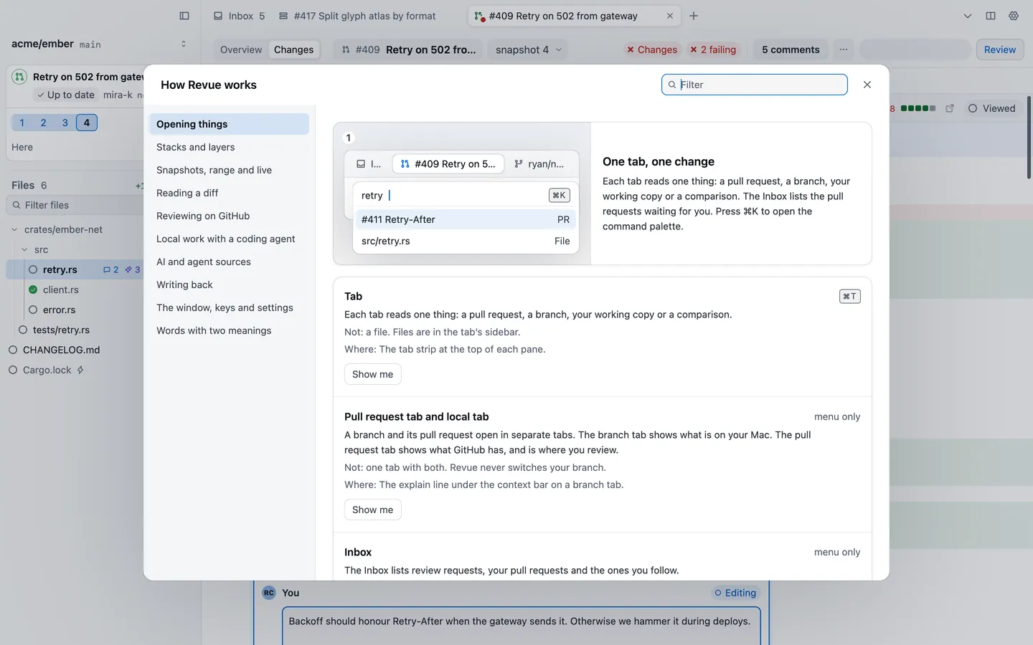Click the search icon in Filter files
The width and height of the screenshot is (1033, 645).
(x=16, y=206)
